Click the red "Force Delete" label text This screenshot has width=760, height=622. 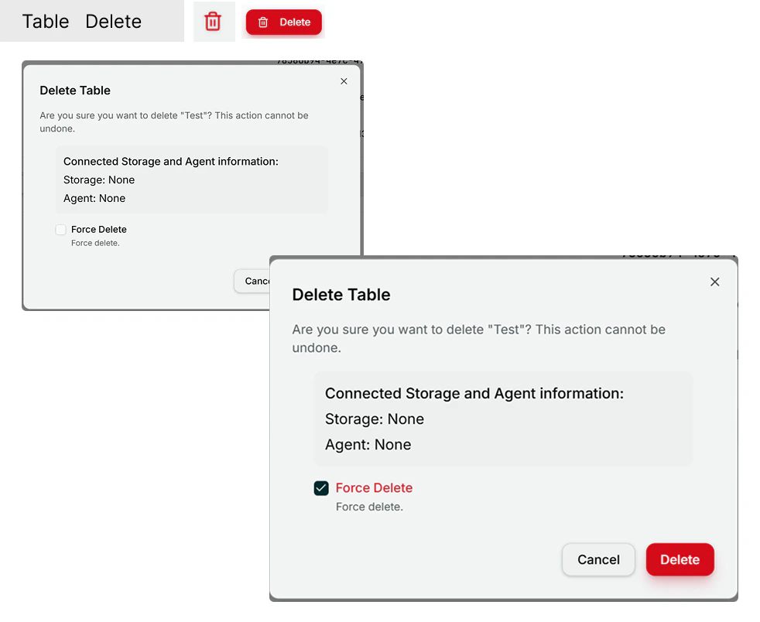point(374,488)
